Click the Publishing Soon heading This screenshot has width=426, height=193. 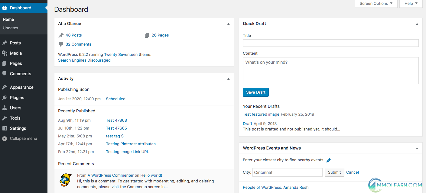pos(74,90)
